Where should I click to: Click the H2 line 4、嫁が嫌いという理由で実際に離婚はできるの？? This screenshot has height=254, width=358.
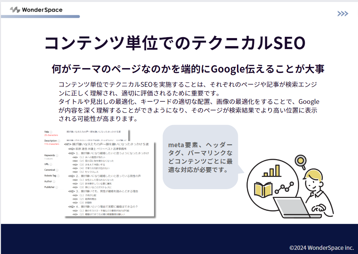point(103,207)
